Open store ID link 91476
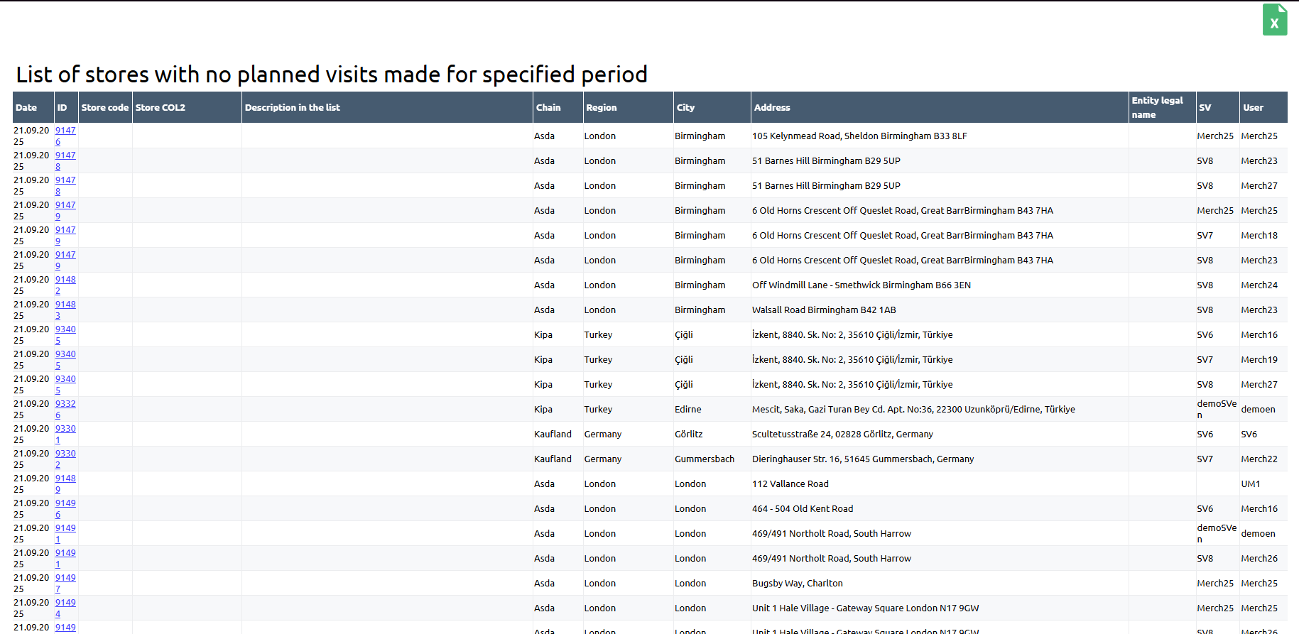 coord(65,131)
